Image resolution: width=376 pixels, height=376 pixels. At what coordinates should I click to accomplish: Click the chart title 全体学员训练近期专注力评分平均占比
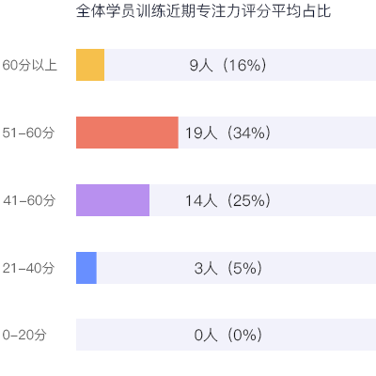(203, 11)
